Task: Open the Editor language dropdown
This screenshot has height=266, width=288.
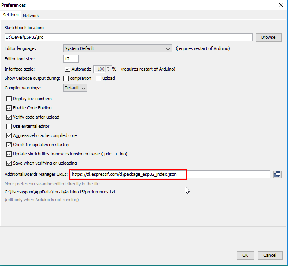Action: pos(118,48)
